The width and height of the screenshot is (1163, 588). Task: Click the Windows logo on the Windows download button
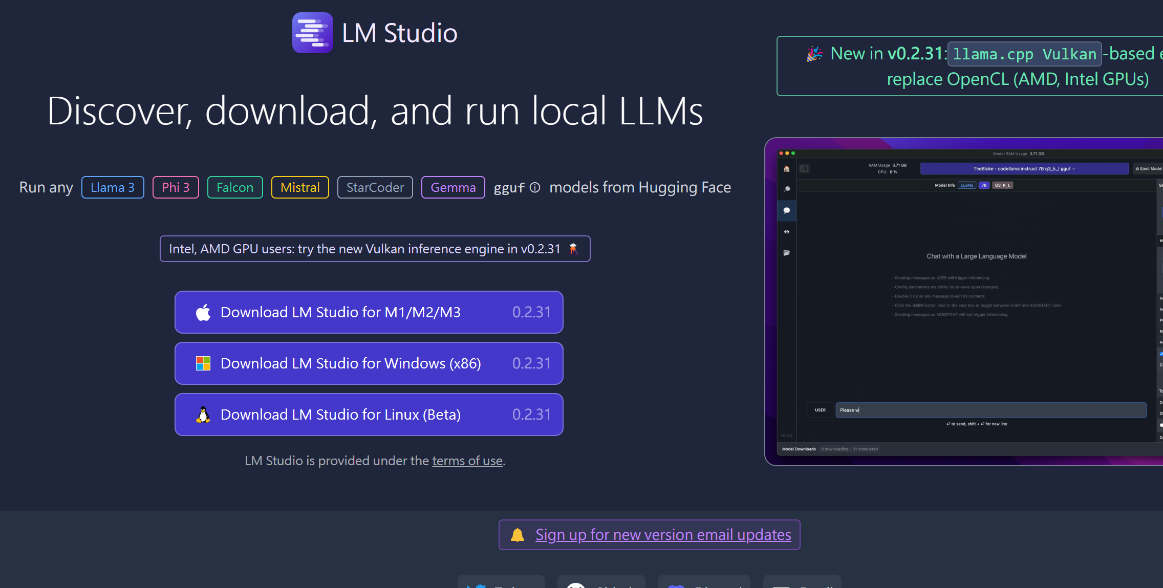(203, 363)
